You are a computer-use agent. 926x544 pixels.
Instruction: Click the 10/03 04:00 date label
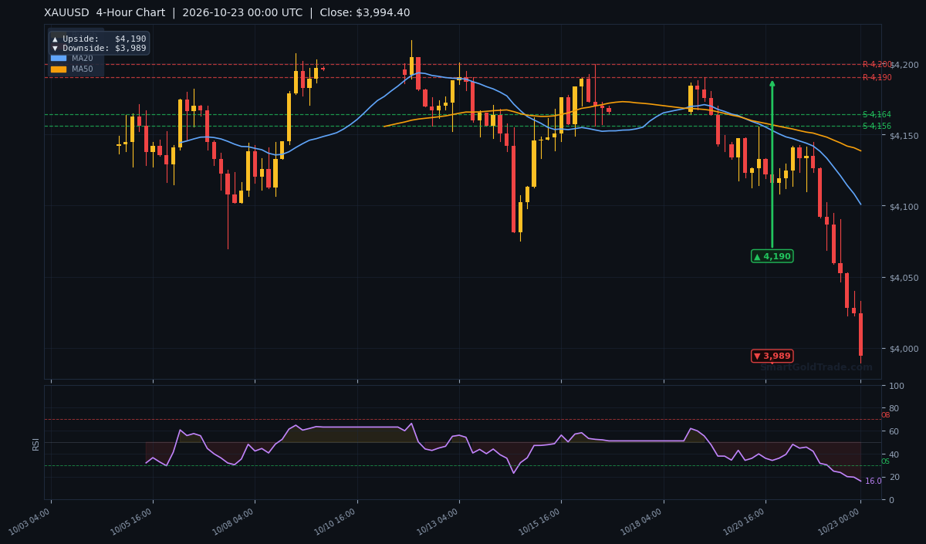point(30,522)
